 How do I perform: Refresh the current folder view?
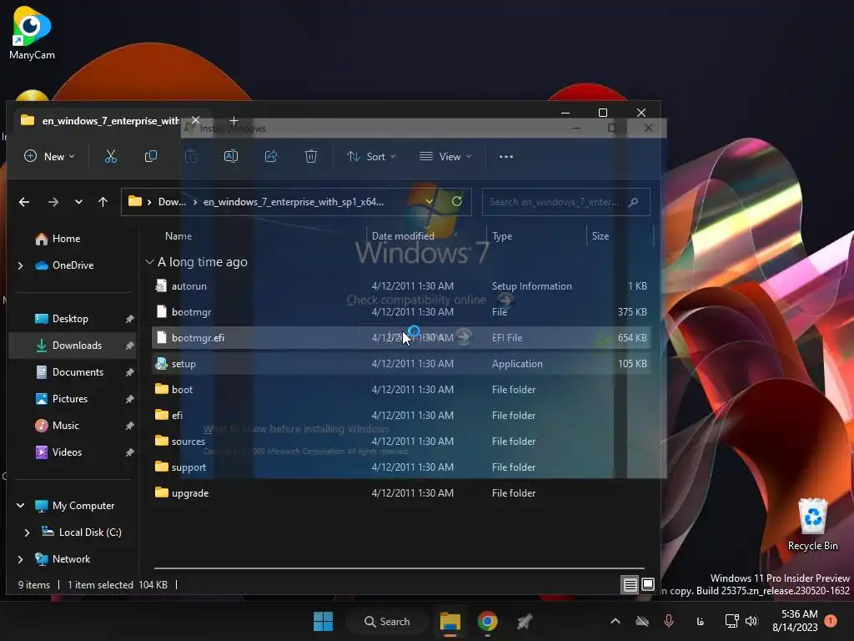pos(457,202)
